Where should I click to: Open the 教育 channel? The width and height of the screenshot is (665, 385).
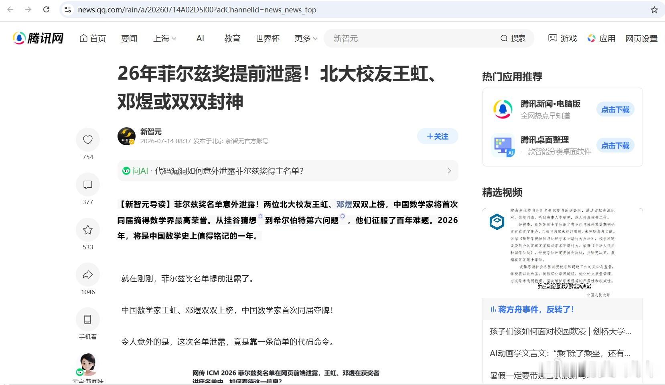click(x=232, y=38)
